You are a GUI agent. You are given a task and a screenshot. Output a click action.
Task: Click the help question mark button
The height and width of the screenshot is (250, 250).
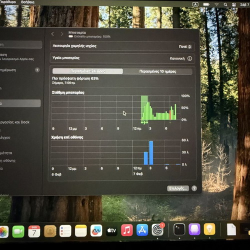tap(194, 188)
